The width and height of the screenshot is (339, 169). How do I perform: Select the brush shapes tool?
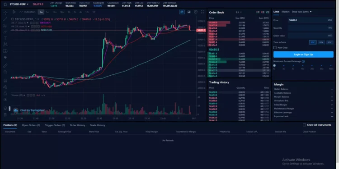(x=5, y=32)
